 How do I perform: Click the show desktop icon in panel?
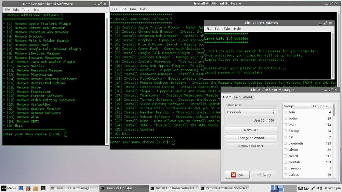click(21, 188)
